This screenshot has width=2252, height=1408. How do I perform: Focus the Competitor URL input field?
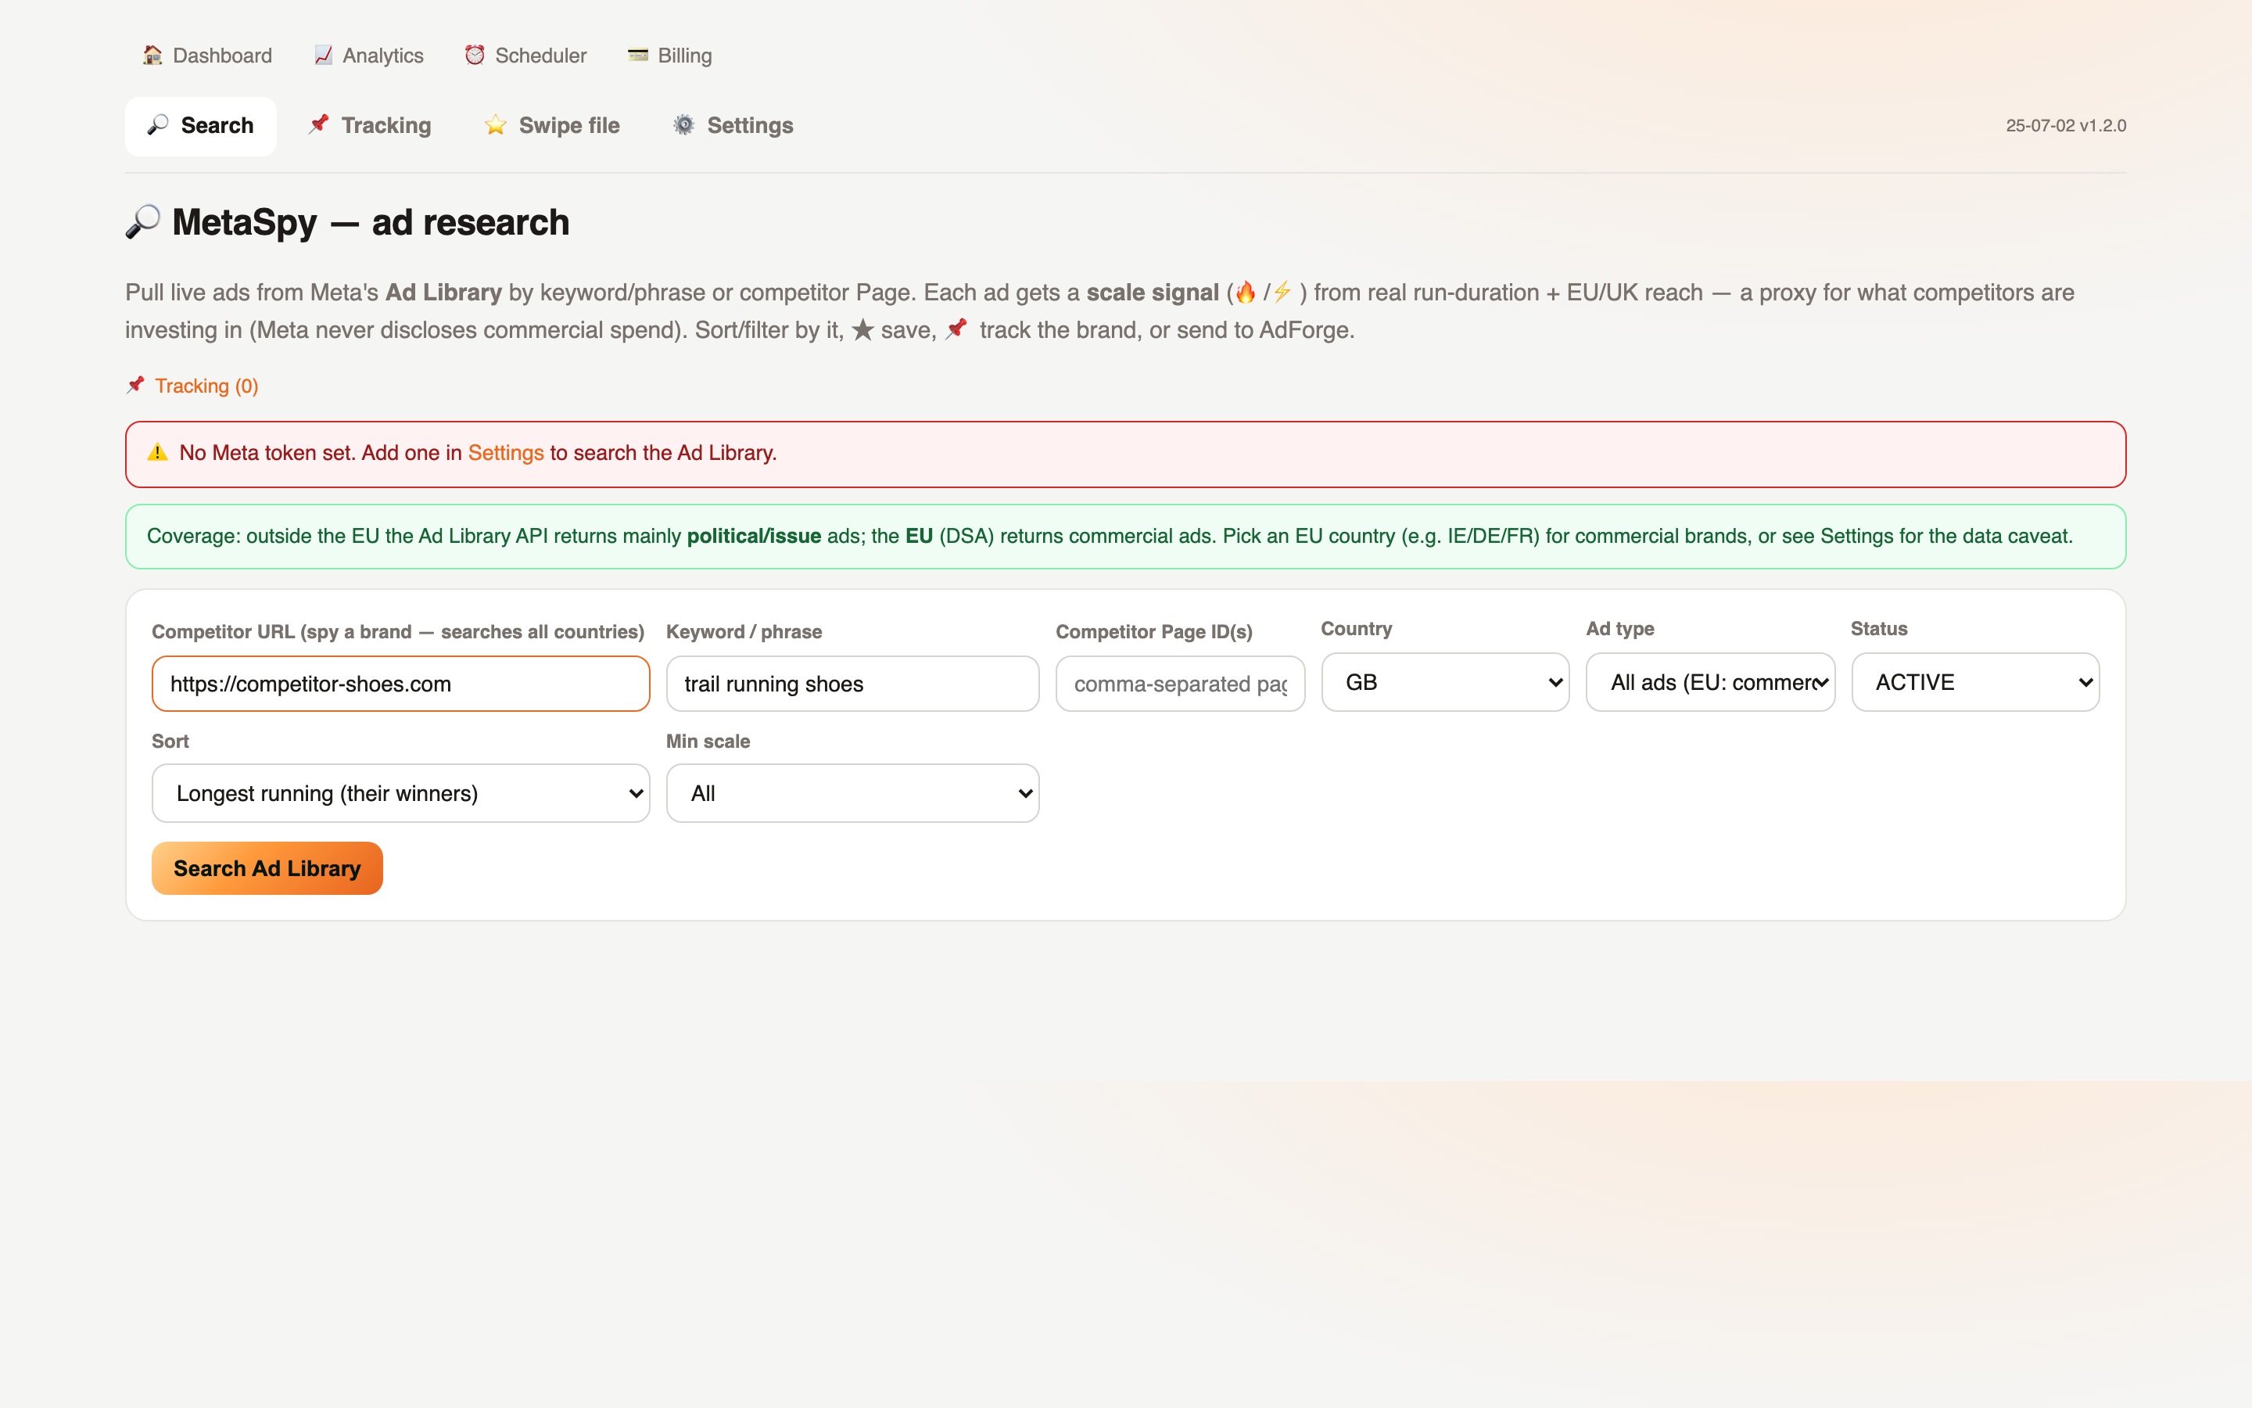[401, 684]
